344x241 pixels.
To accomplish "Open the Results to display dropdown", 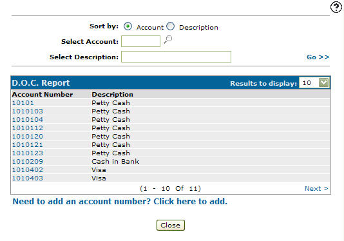I will 314,83.
